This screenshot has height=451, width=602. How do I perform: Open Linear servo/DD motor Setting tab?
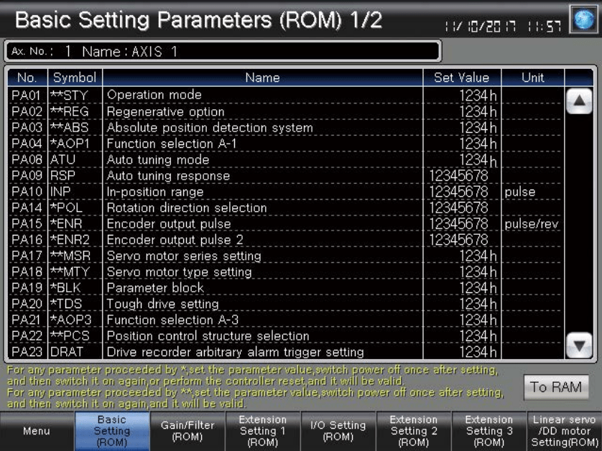565,432
